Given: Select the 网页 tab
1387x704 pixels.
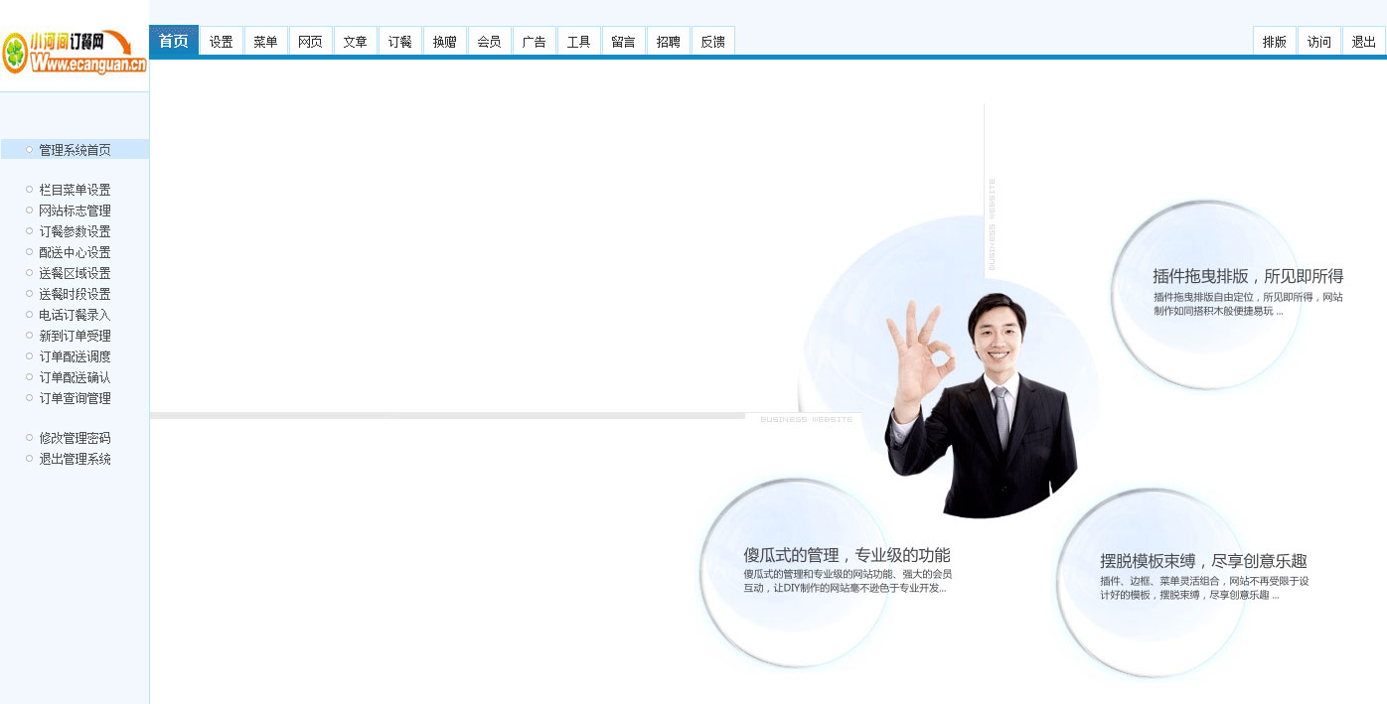Looking at the screenshot, I should click(x=311, y=42).
